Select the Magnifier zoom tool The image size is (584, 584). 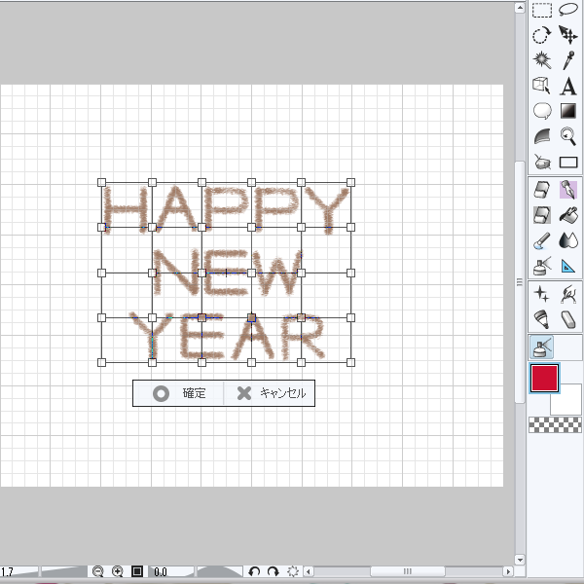[x=568, y=136]
